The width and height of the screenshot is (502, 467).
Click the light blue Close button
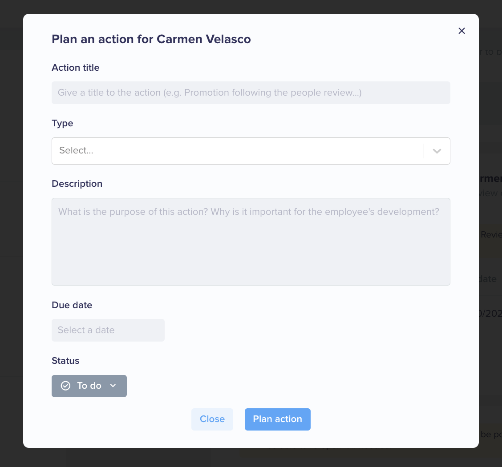pos(212,419)
